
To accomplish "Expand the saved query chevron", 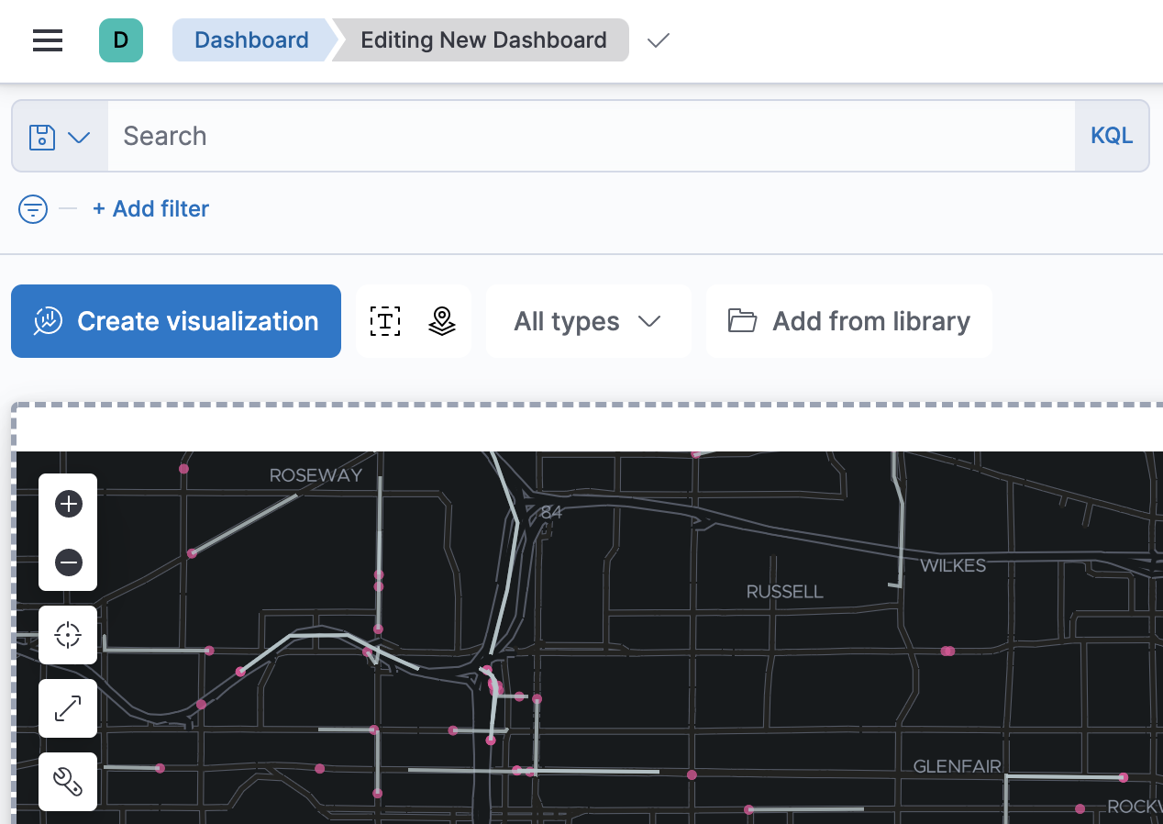I will (x=81, y=136).
